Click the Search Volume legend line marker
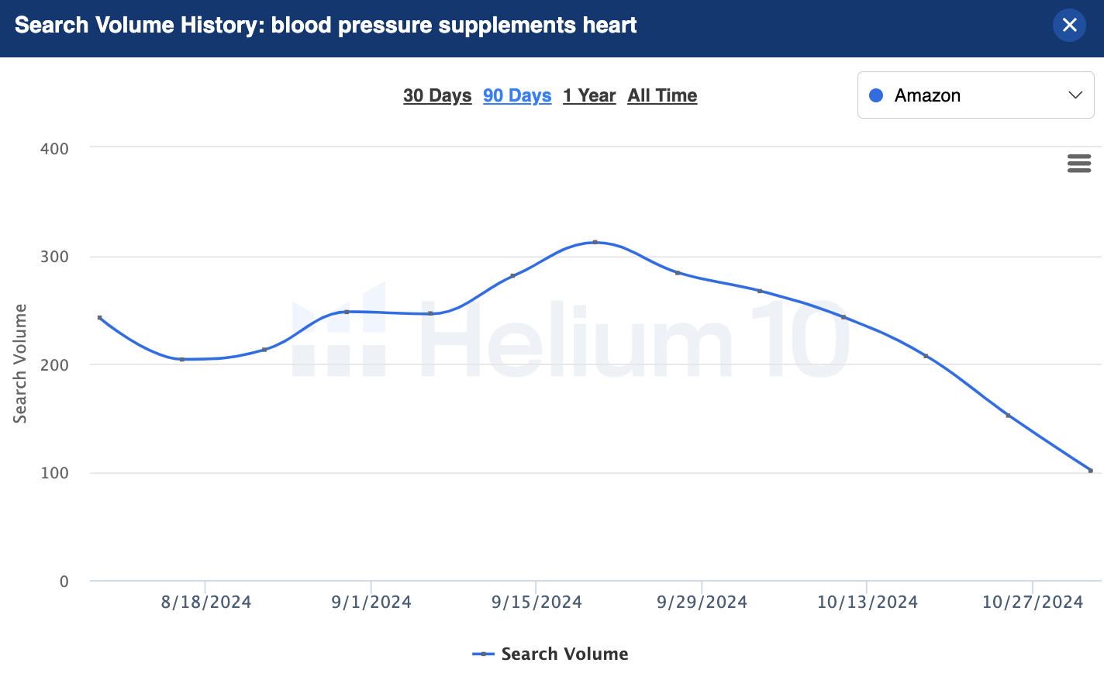Viewport: 1104px width, 687px height. 483,654
